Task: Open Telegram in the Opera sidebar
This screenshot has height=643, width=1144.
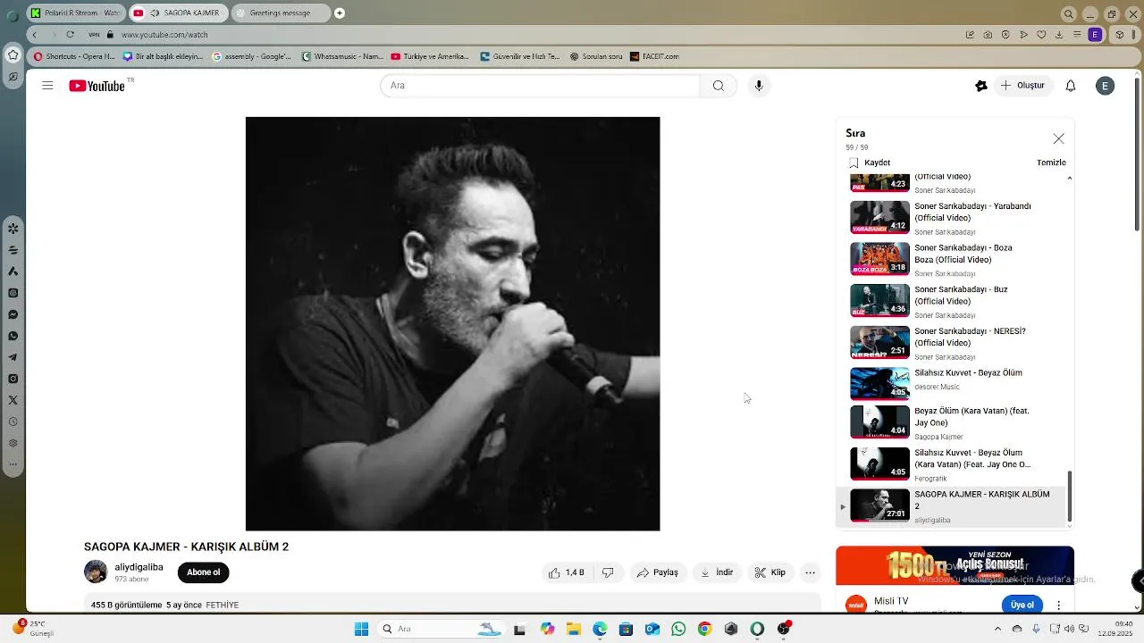Action: click(13, 357)
